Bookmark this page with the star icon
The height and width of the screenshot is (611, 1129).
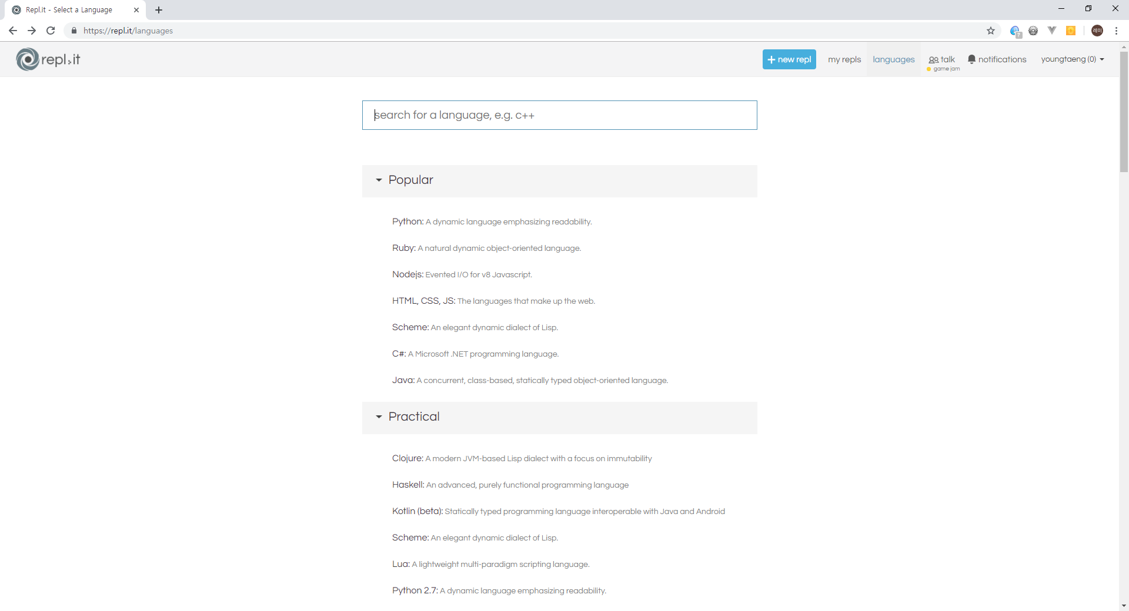pyautogui.click(x=991, y=31)
